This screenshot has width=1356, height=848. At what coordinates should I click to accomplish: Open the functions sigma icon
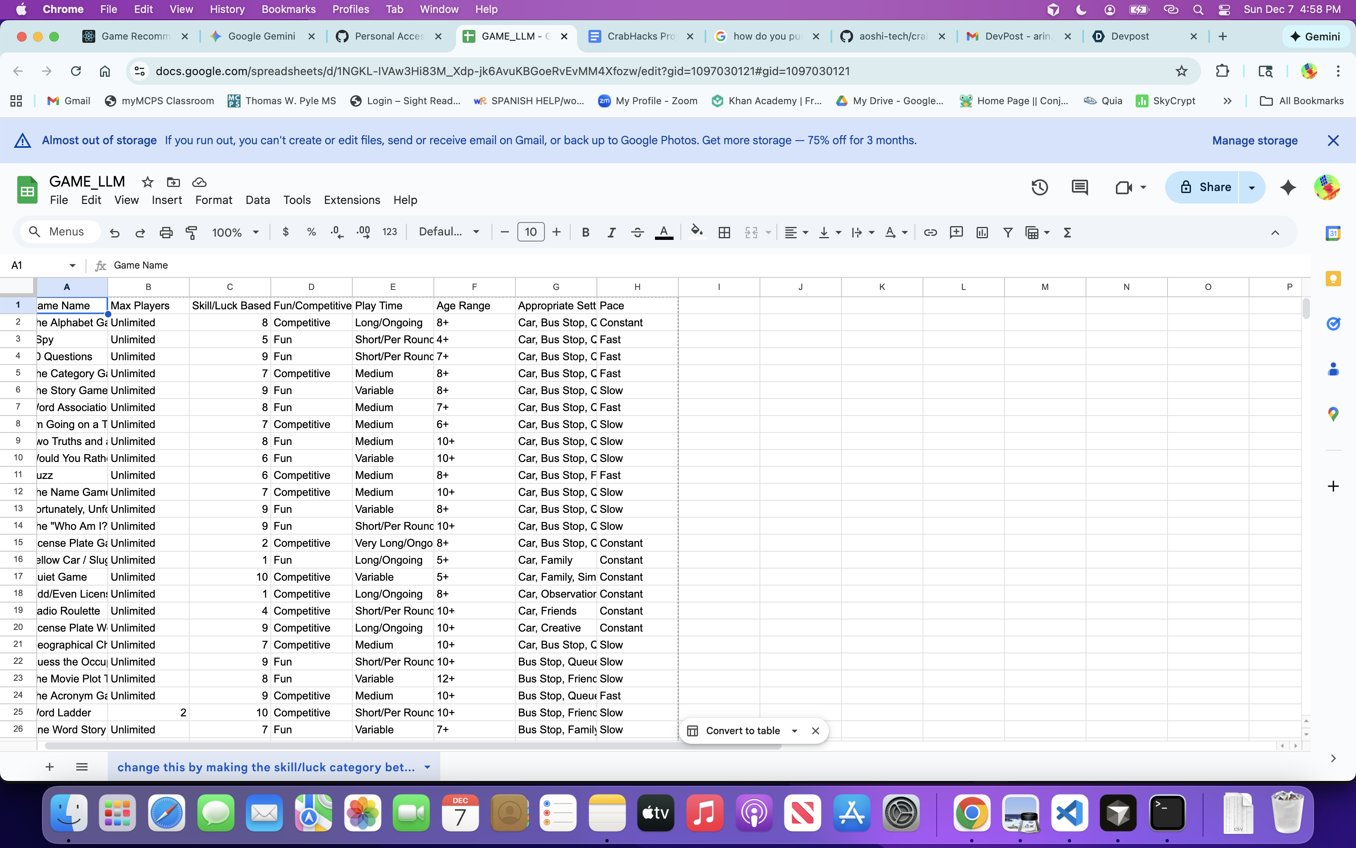pos(1067,232)
